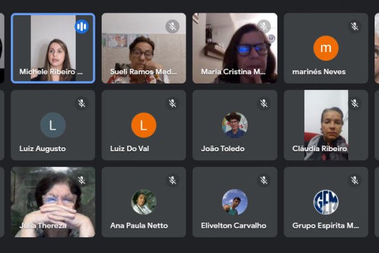Click Grupo Espírita's muted microphone icon

click(x=354, y=180)
